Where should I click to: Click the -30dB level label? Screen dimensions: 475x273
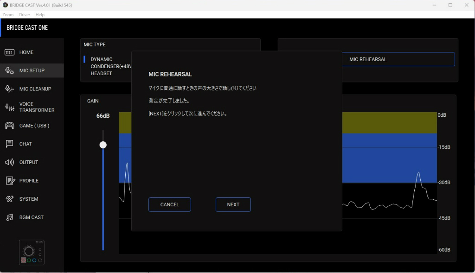(x=444, y=182)
